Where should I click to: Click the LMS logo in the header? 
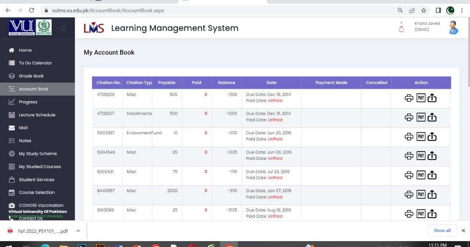[94, 27]
